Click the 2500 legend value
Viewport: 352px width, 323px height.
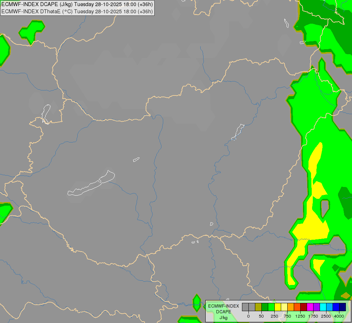tap(326, 316)
